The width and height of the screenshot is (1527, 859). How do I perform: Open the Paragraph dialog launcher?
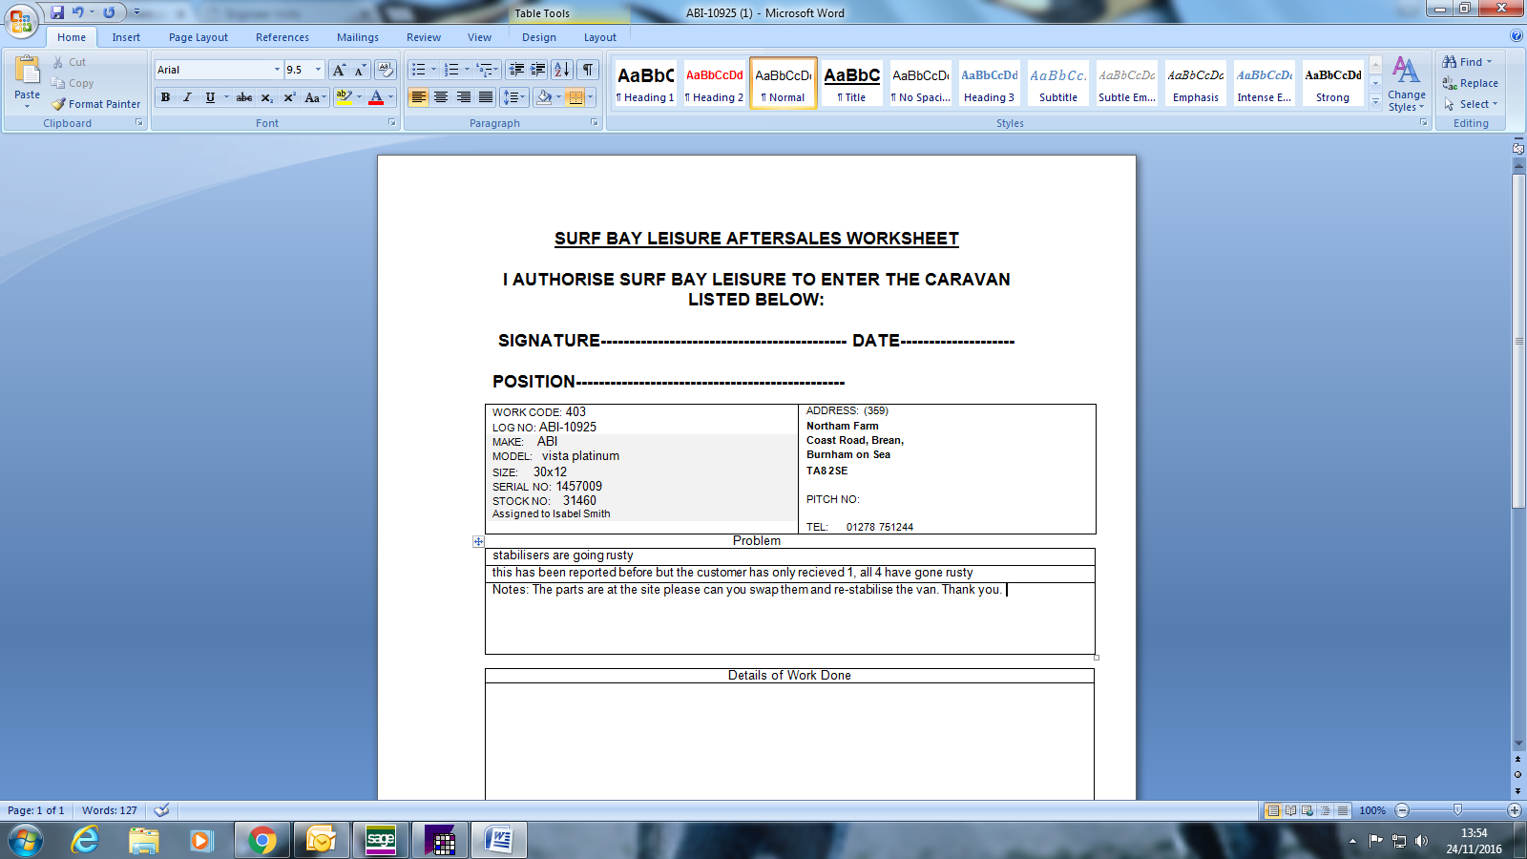(x=594, y=123)
